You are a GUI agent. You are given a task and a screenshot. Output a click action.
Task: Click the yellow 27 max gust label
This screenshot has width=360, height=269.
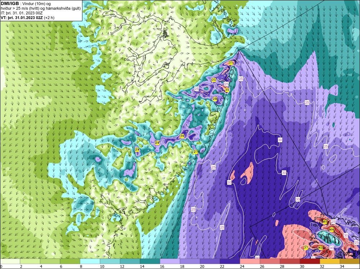pyautogui.click(x=196, y=152)
